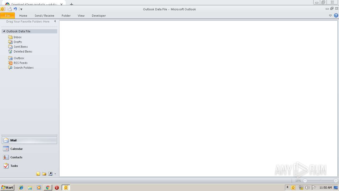Open the Windows Start menu
Screen dimensions: 339x191
[x=7, y=188]
